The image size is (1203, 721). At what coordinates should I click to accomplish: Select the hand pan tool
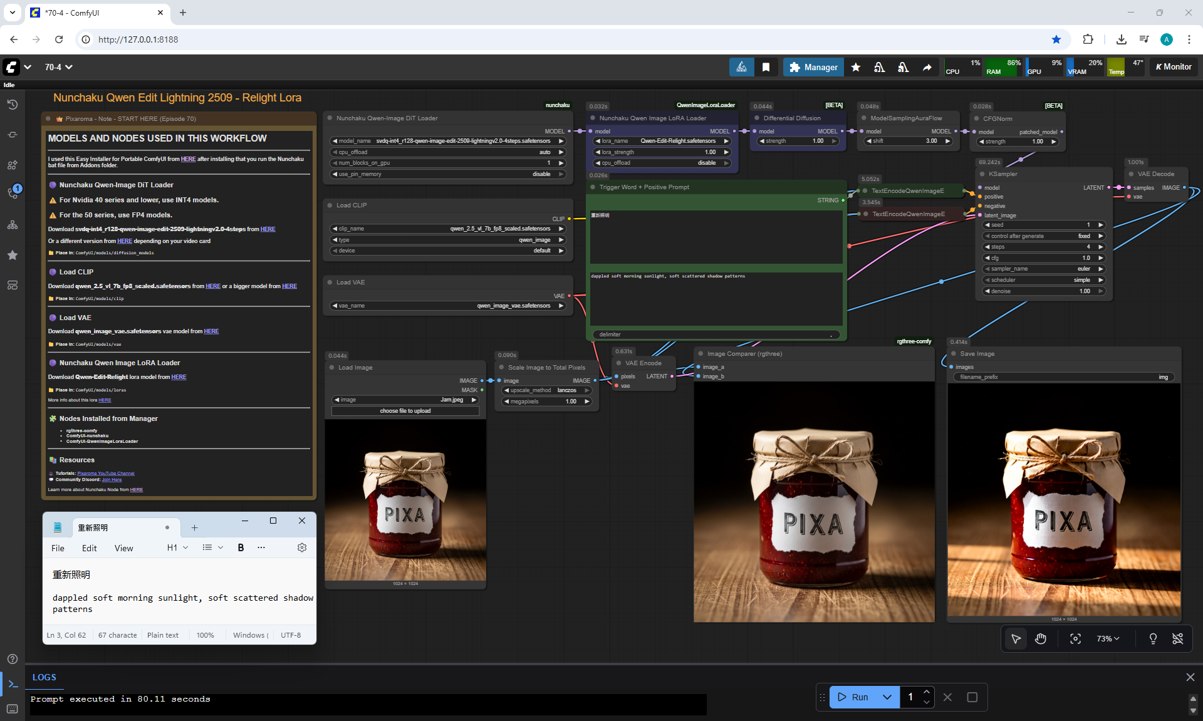point(1041,638)
